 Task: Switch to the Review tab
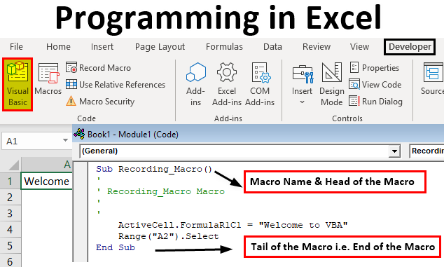pyautogui.click(x=317, y=46)
